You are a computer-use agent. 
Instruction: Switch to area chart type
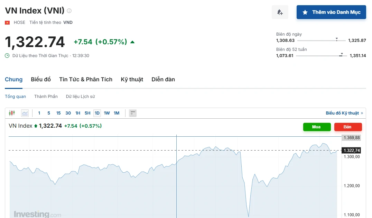click(x=25, y=113)
